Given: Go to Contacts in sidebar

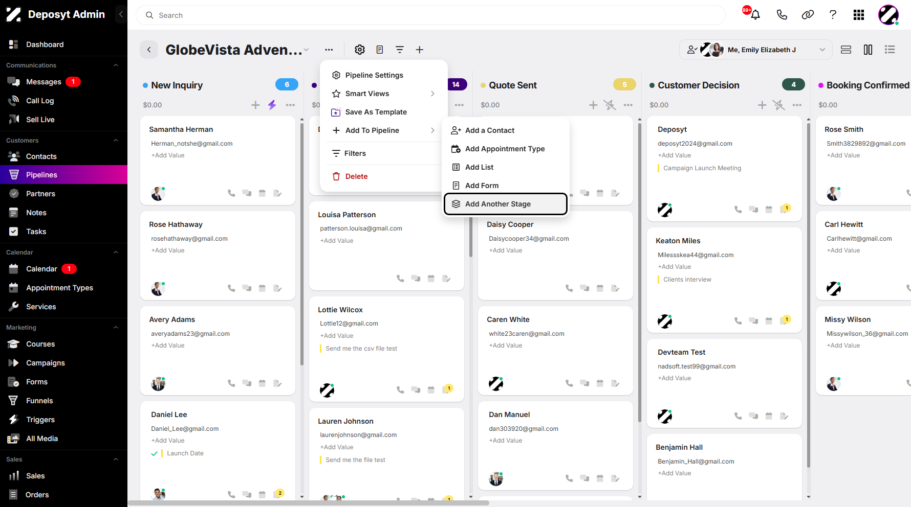Looking at the screenshot, I should pos(63,156).
